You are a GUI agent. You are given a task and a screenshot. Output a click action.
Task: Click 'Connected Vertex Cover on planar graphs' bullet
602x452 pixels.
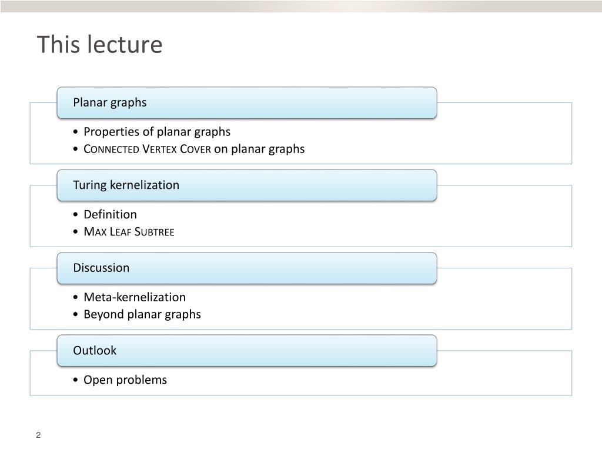(194, 149)
